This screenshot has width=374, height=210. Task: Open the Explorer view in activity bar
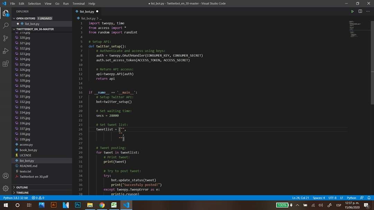pyautogui.click(x=6, y=13)
